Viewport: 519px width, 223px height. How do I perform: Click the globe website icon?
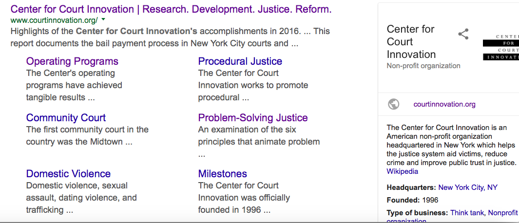click(394, 104)
